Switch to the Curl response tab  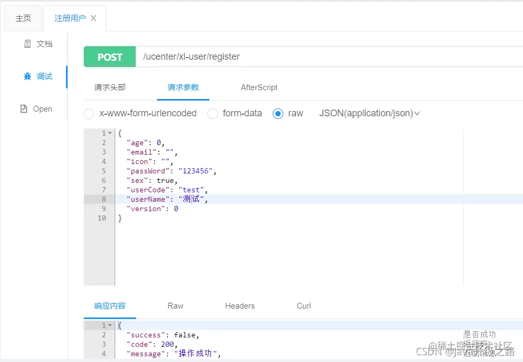coord(304,306)
